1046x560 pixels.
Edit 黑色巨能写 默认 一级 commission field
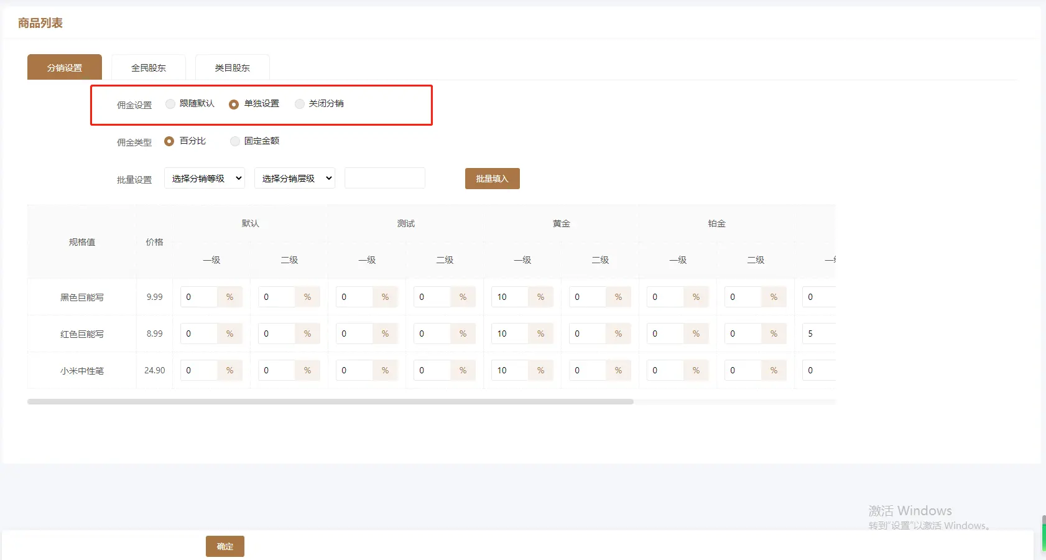199,297
